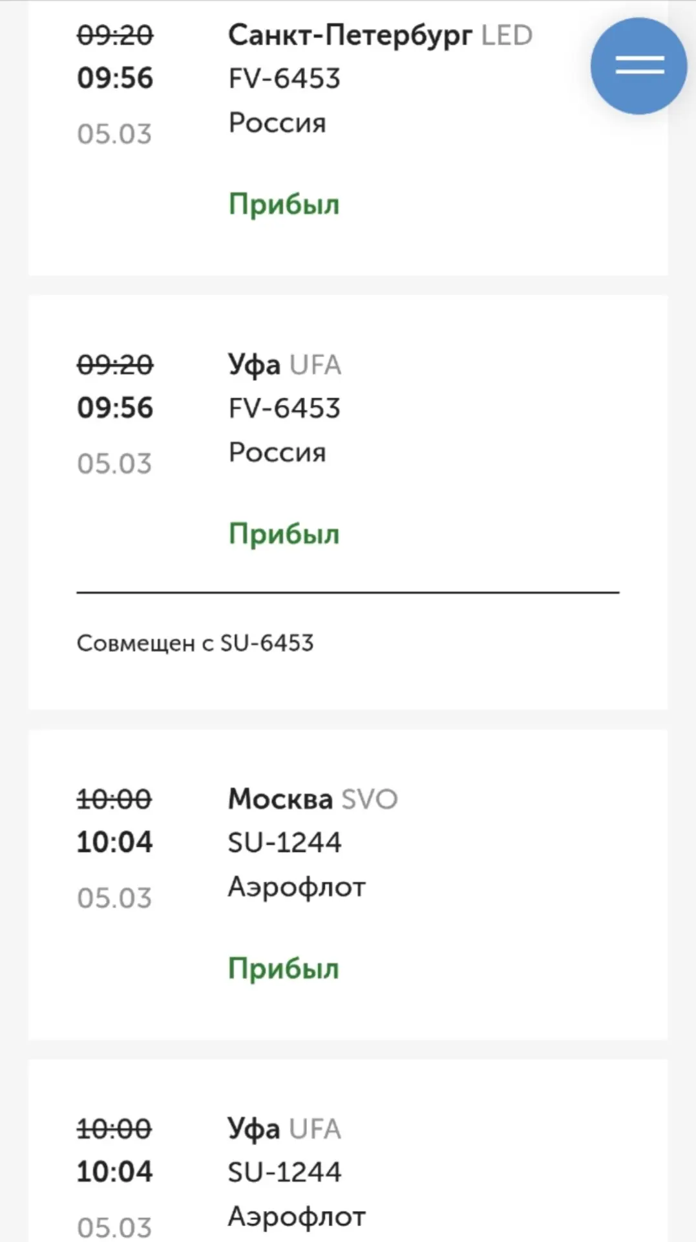Select SU-1244 number in the bottom Уфа card

[x=284, y=1173]
